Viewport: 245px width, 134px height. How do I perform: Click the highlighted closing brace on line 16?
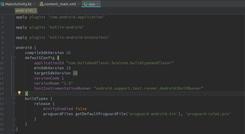(26, 93)
